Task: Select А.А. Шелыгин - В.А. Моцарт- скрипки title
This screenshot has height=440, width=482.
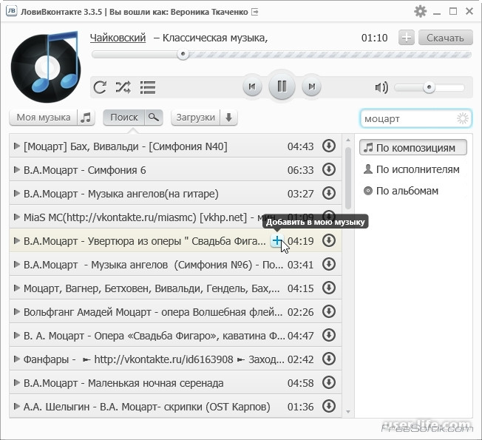Action: [147, 407]
